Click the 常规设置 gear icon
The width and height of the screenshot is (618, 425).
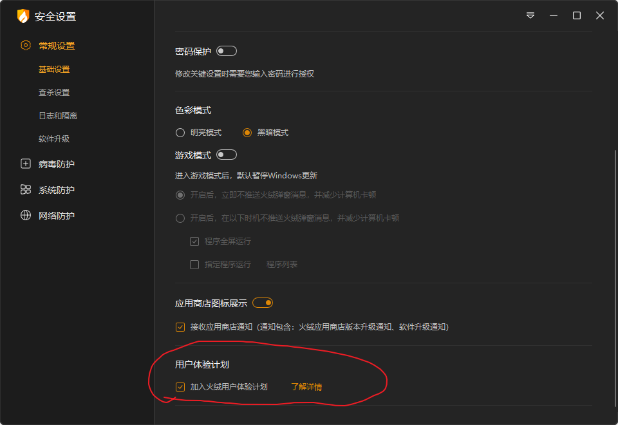26,46
